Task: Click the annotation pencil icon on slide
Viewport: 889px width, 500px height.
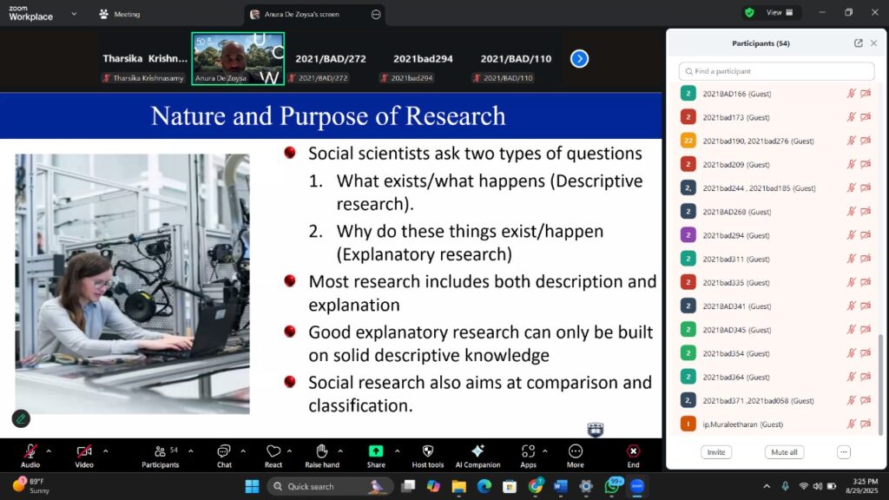Action: pos(21,419)
